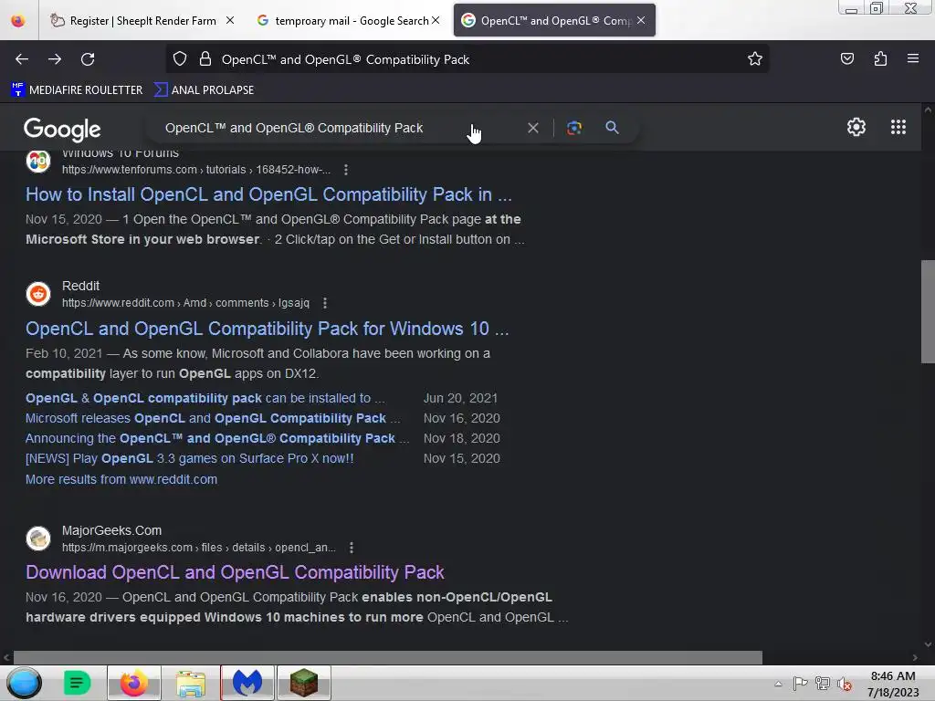Open 'OpenCL and OpenGL Compatibility Pack for Windows 10' result
935x701 pixels.
click(x=268, y=329)
